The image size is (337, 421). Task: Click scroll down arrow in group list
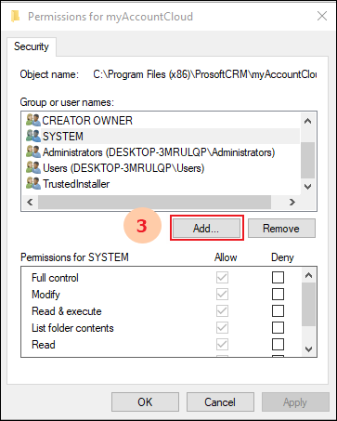[307, 187]
